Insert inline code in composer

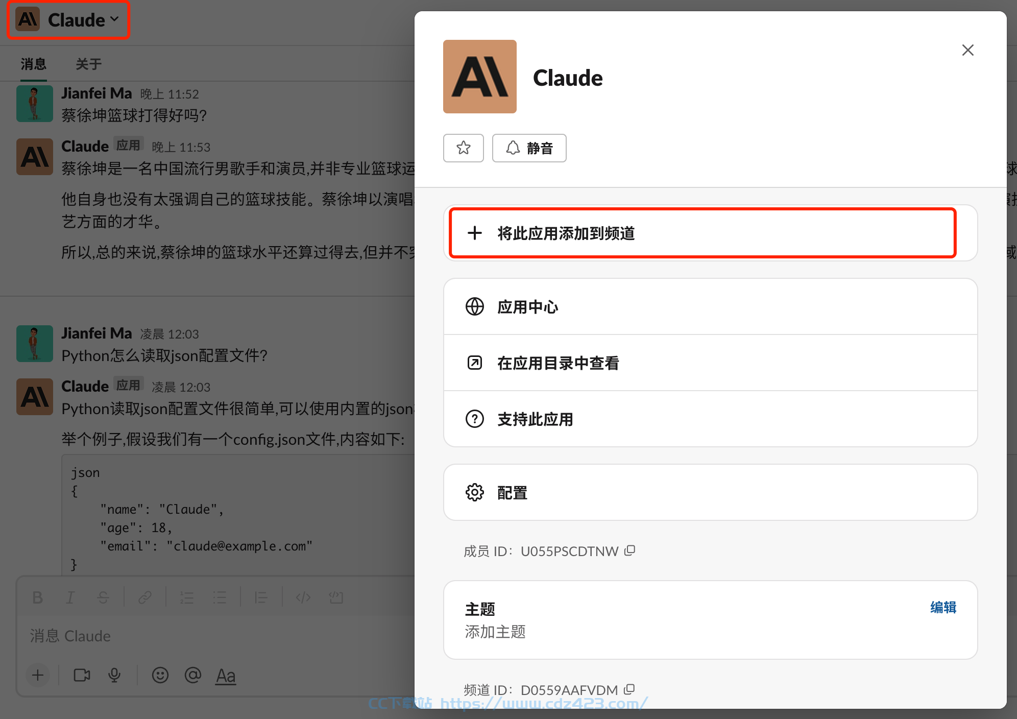coord(303,597)
